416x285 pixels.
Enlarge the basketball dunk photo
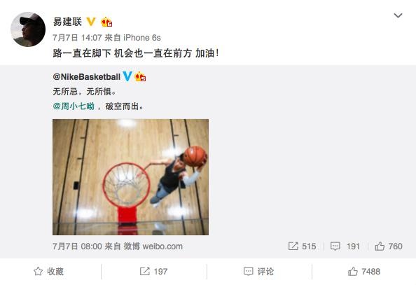click(130, 177)
